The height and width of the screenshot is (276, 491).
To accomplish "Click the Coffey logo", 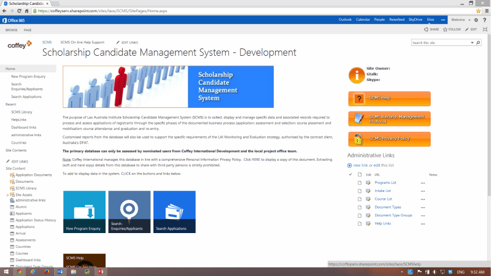I will (x=20, y=45).
